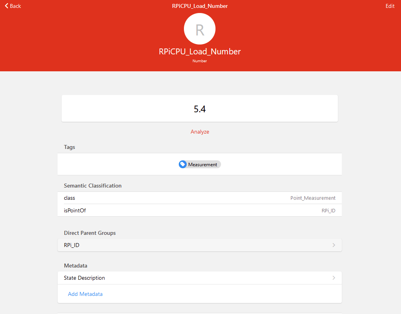Click Add Metadata

click(85, 294)
